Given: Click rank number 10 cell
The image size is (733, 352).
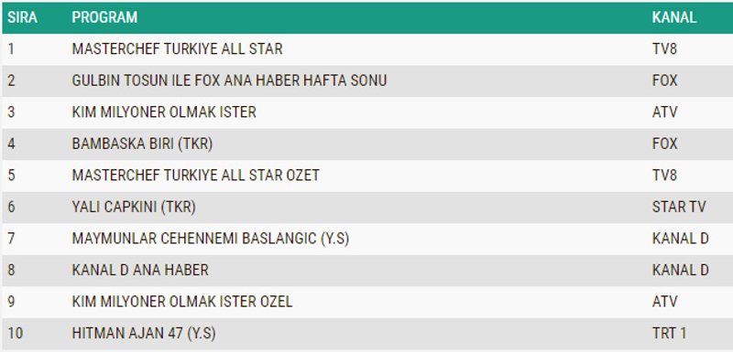Looking at the screenshot, I should click(x=15, y=334).
